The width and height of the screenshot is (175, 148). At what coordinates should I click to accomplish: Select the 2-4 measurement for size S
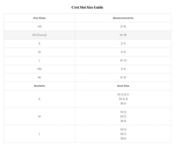coord(123,43)
